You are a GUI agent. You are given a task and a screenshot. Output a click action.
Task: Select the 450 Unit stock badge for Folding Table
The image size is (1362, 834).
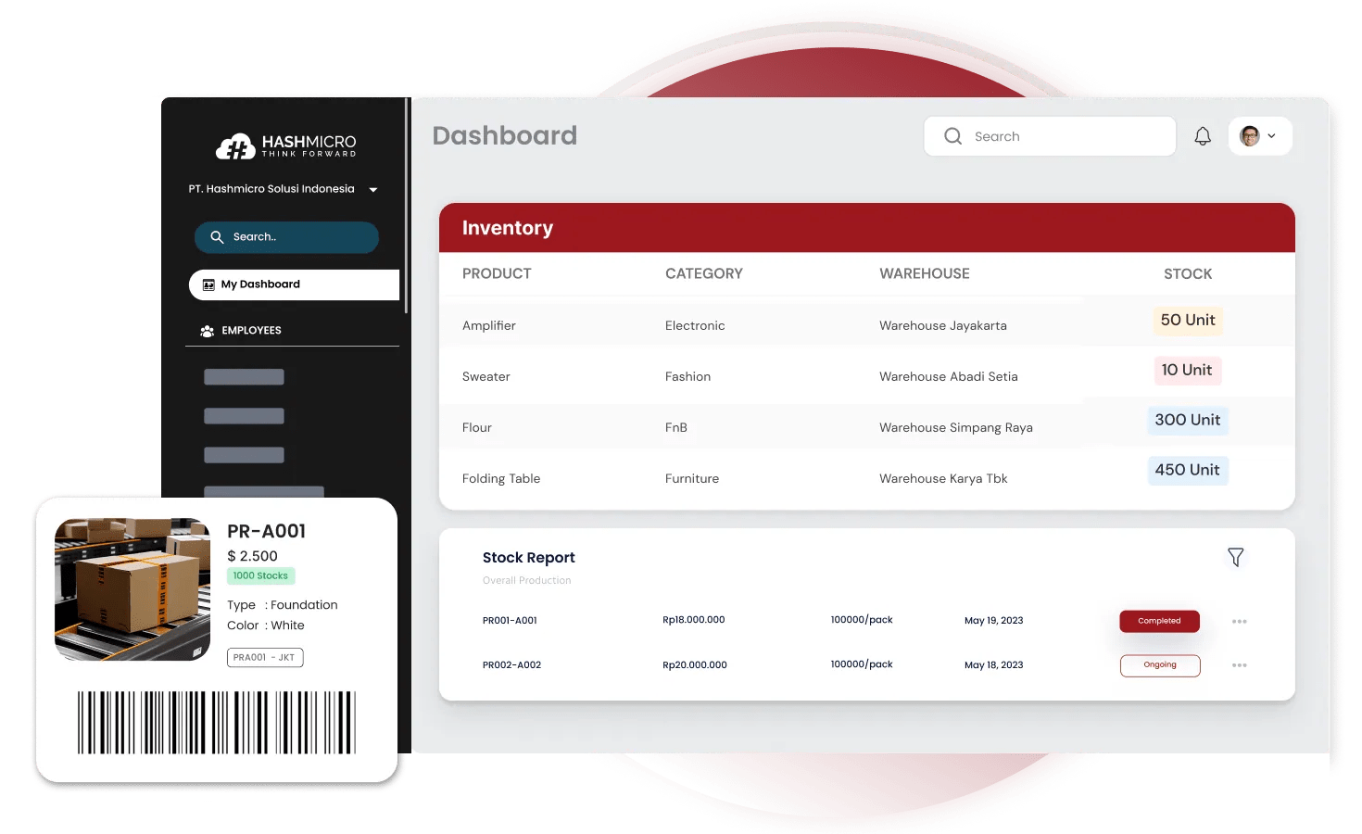pos(1187,470)
